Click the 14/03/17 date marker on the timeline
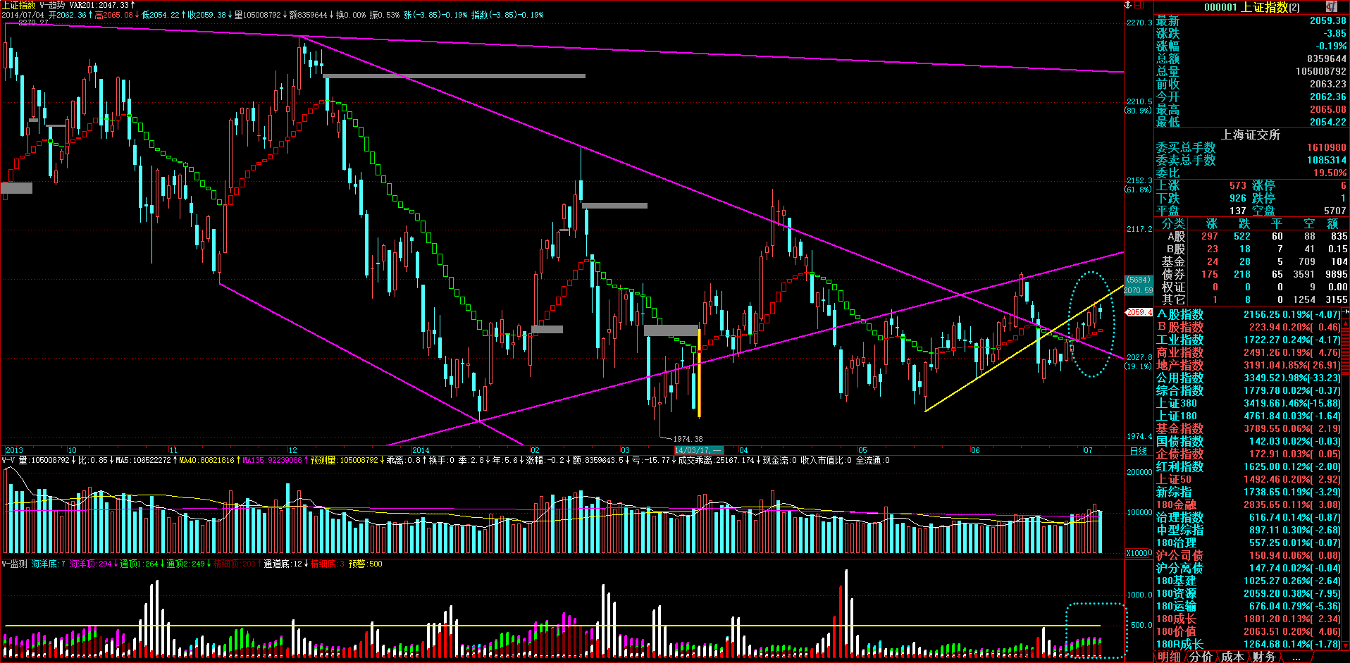The image size is (1350, 663). [x=698, y=450]
